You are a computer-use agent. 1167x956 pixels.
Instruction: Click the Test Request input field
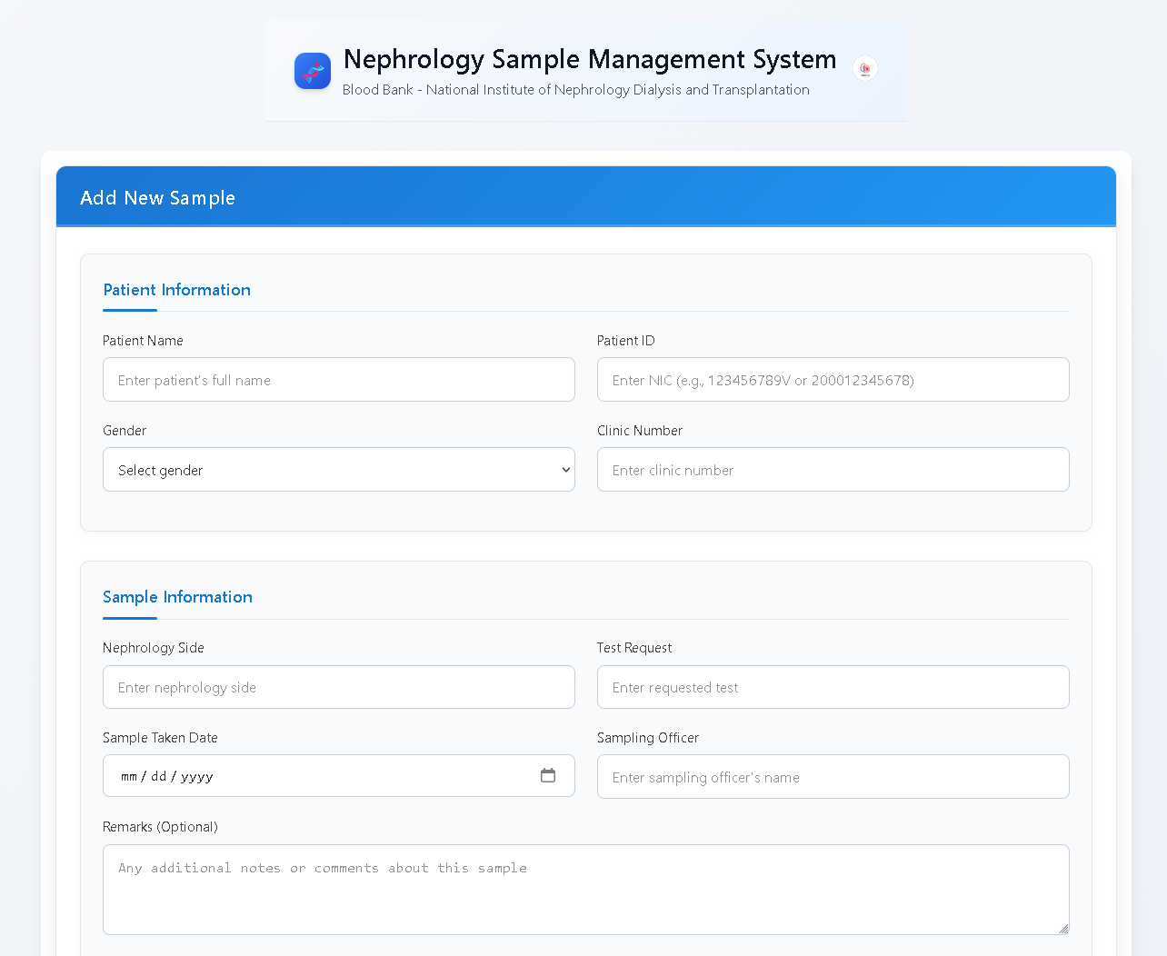coord(833,687)
